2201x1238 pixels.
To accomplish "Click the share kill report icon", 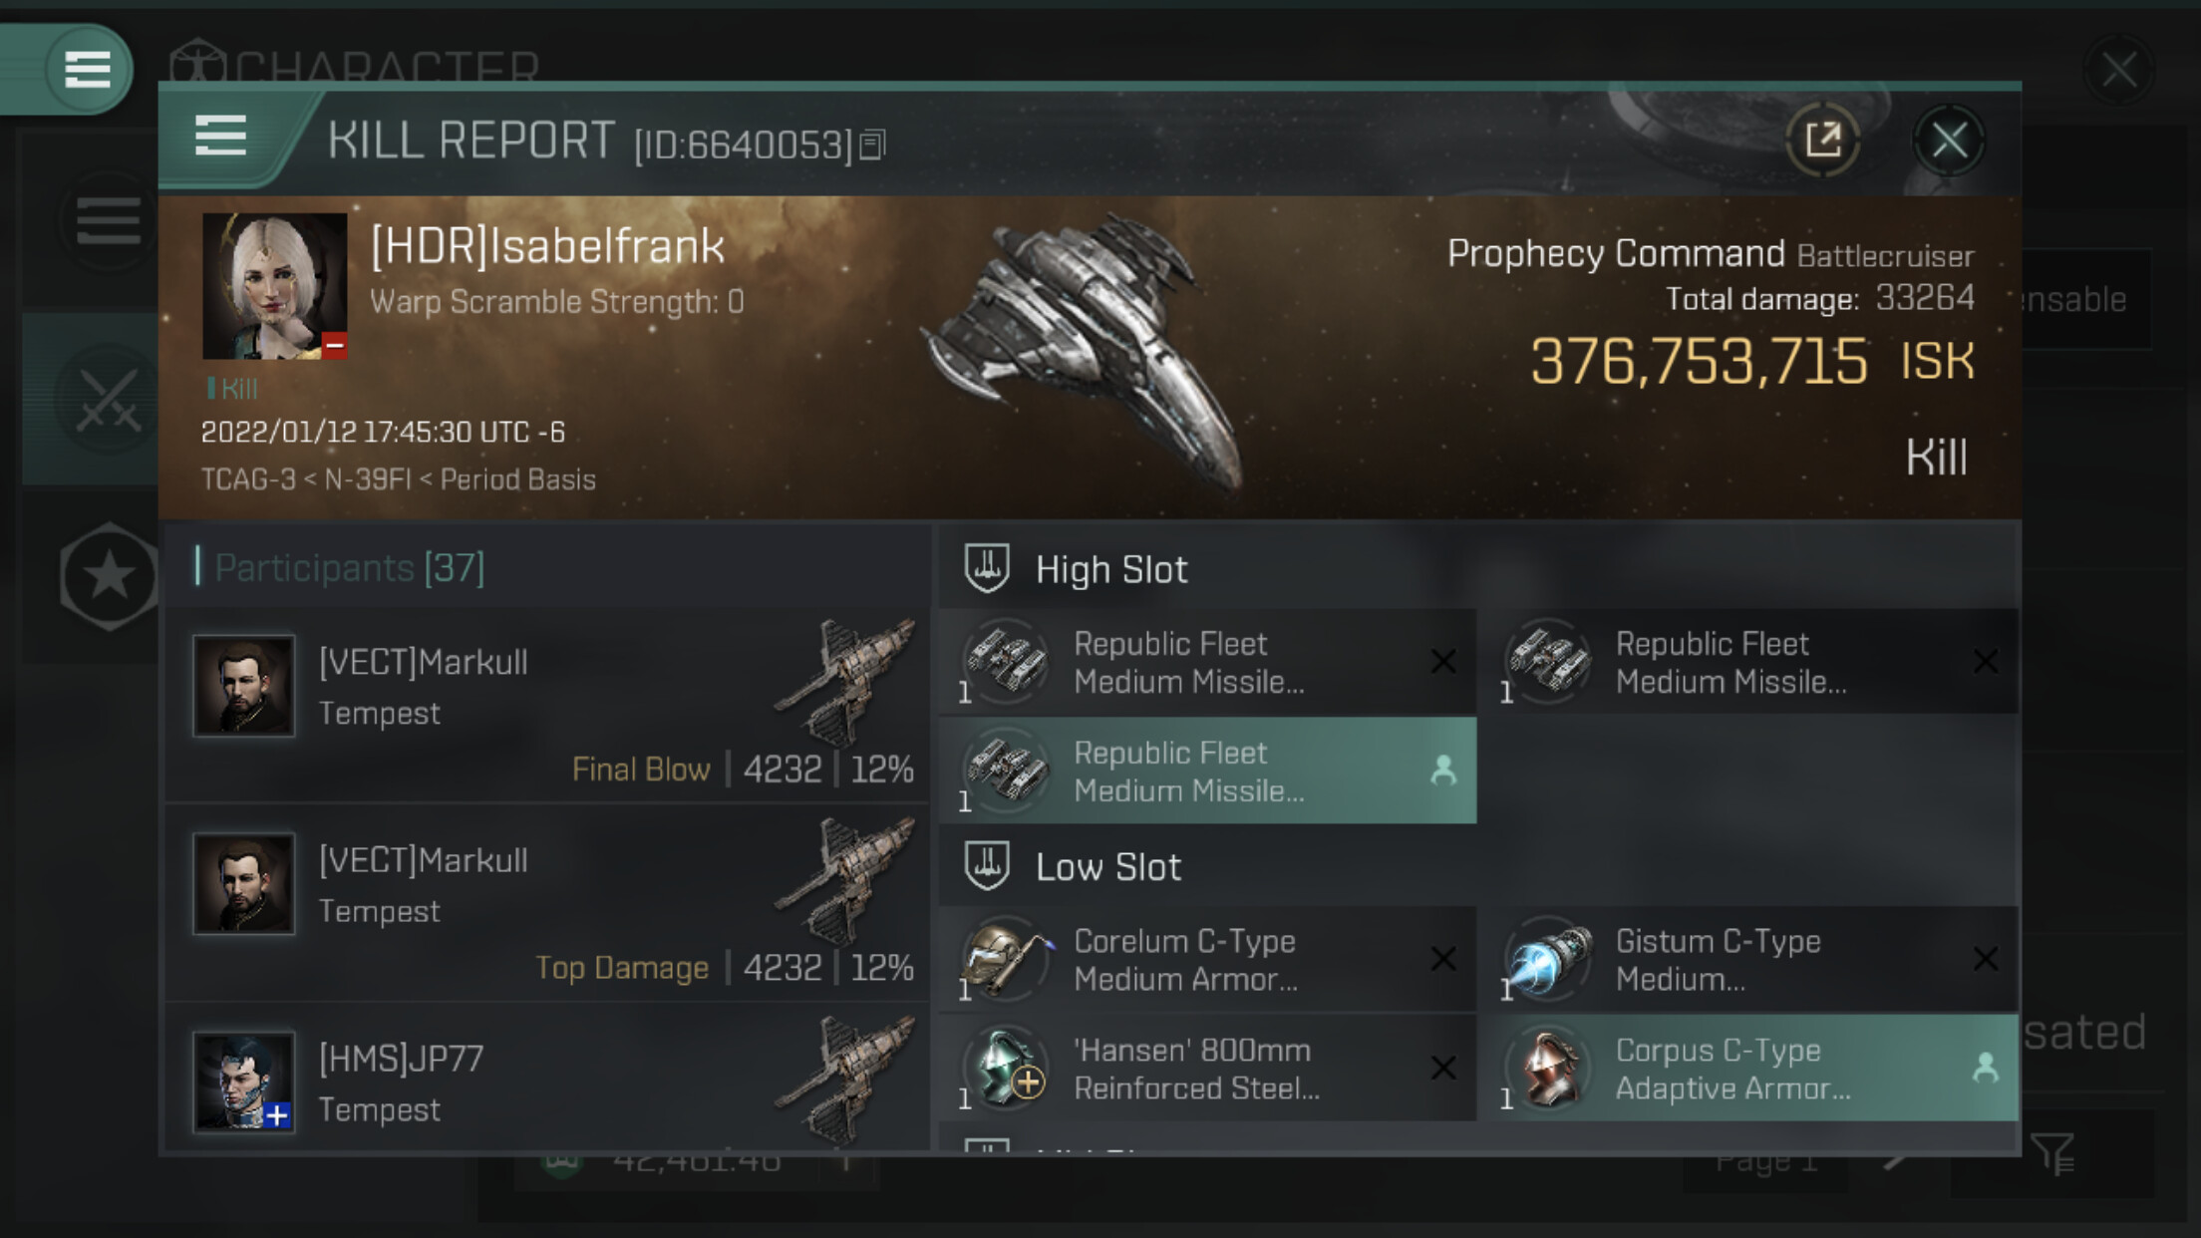I will (1822, 140).
